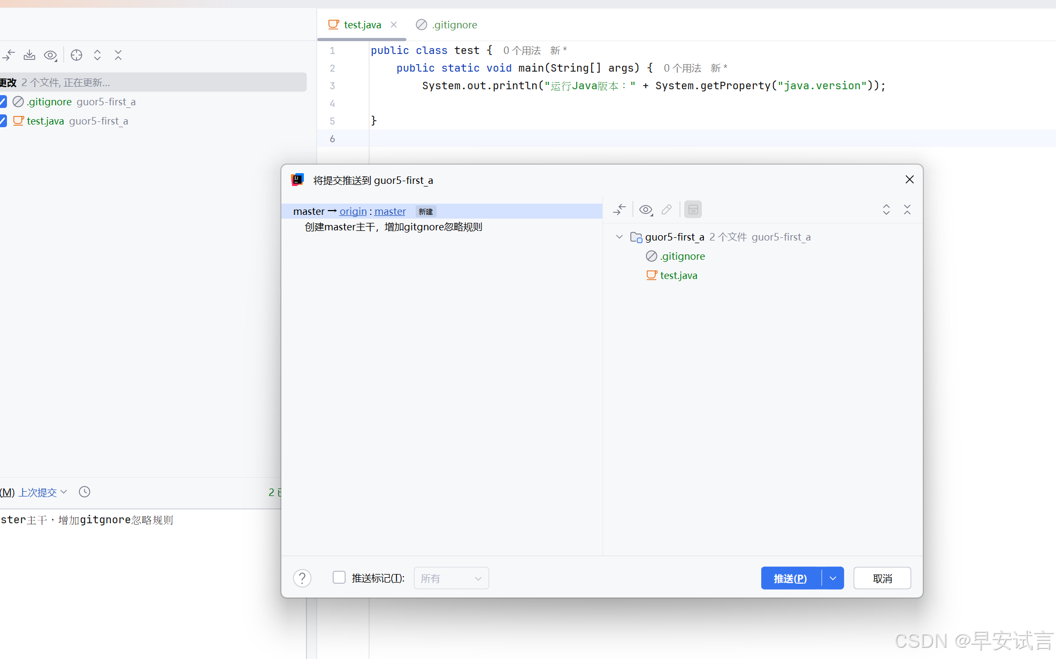Enable the push tags checkbox
Screen dimensions: 1056x659
pos(339,577)
